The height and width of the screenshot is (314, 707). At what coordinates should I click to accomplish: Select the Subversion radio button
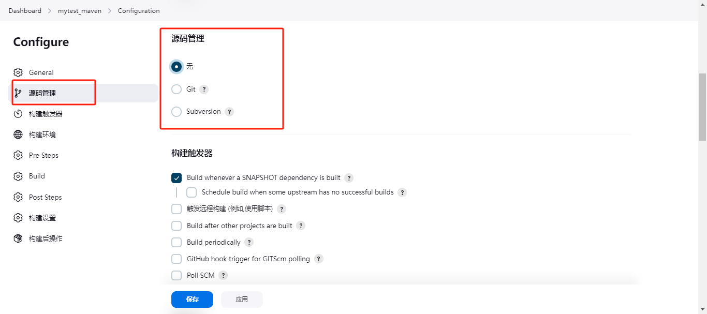176,112
